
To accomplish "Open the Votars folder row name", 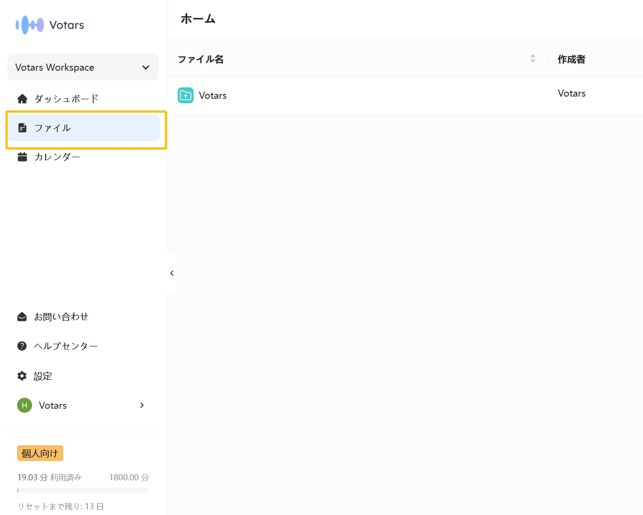I will click(213, 96).
